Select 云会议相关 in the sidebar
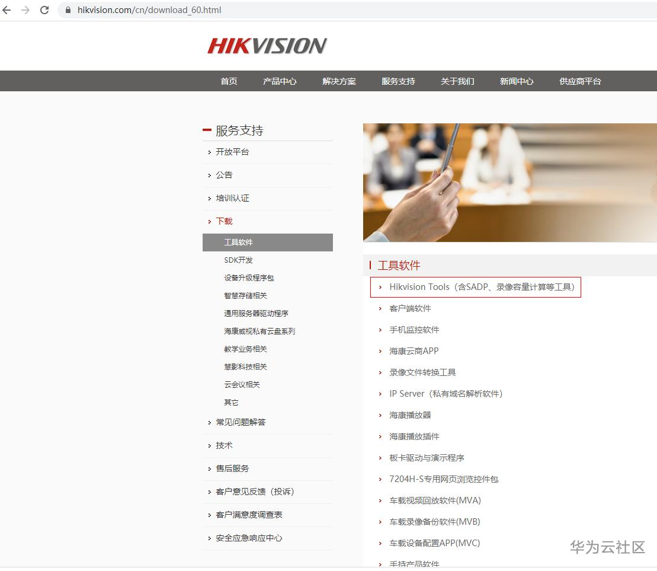Viewport: 657px width, 571px height. 242,384
